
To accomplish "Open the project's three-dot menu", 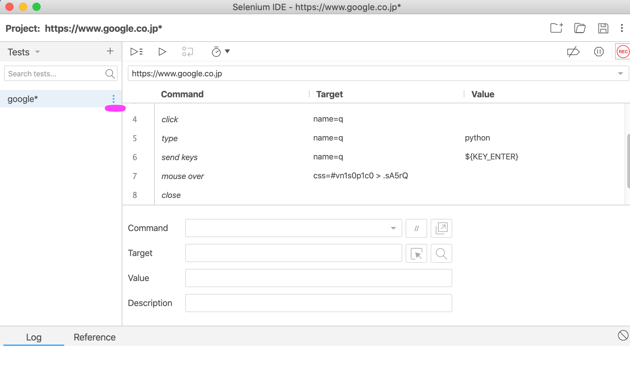I will tap(622, 28).
